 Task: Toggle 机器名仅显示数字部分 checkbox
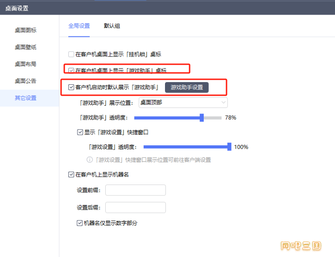80,223
